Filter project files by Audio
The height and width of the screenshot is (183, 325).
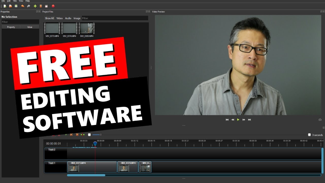[x=68, y=18]
